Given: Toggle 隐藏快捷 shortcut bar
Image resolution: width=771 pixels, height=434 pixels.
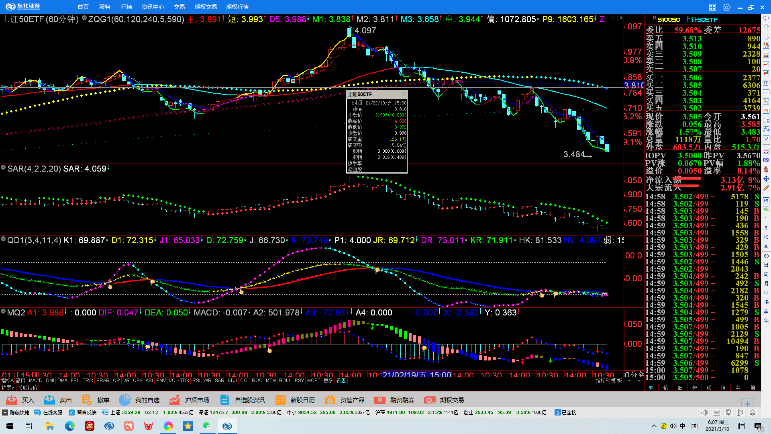Looking at the screenshot, I should [16, 413].
